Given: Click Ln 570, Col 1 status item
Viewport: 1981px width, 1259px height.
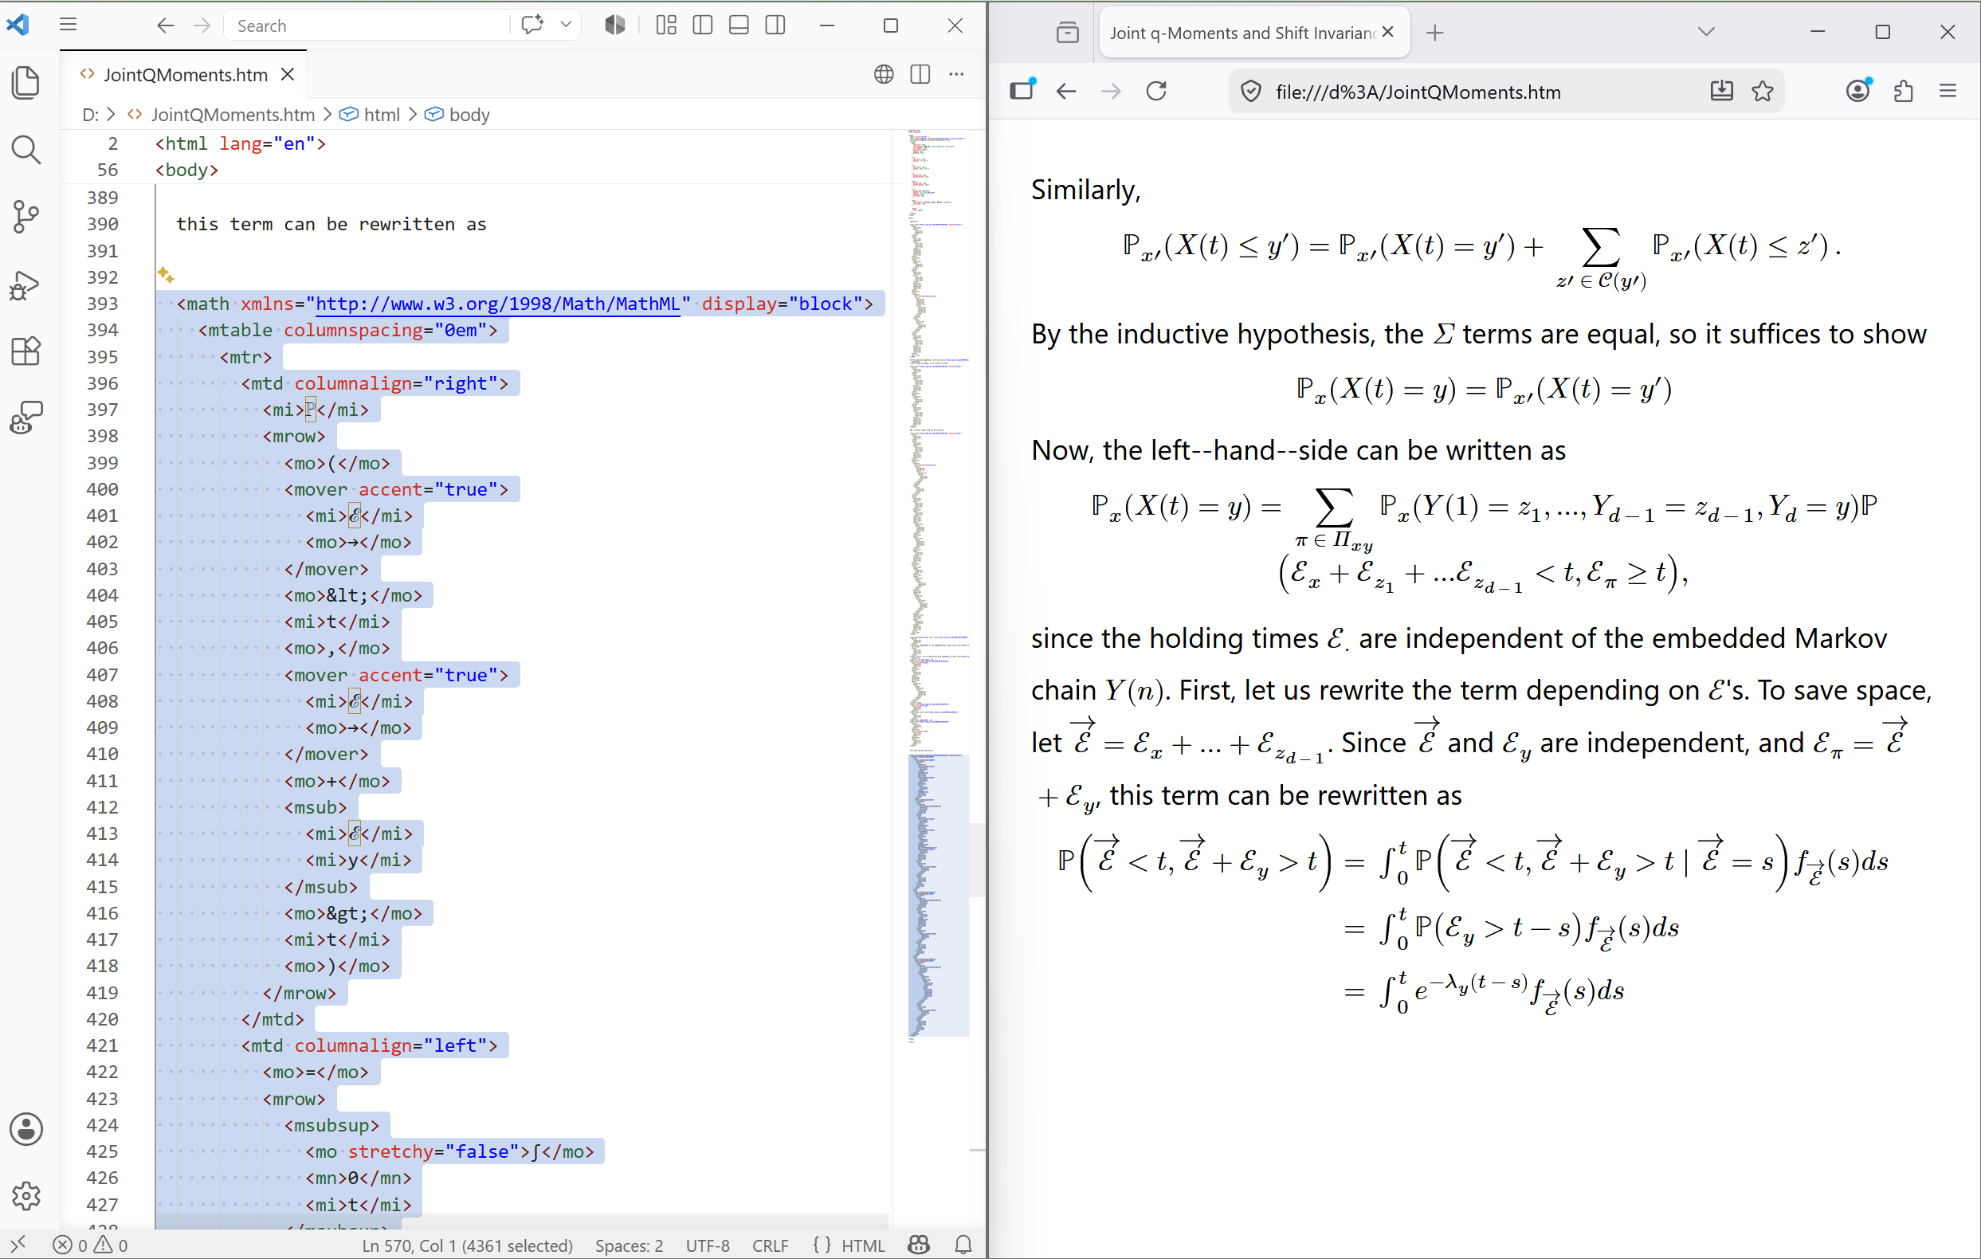Looking at the screenshot, I should (x=467, y=1245).
